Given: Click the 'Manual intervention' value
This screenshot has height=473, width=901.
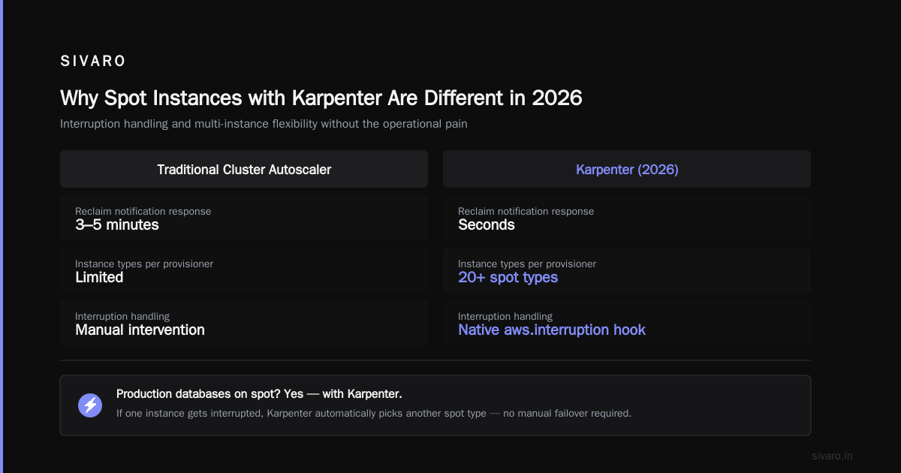Looking at the screenshot, I should pos(140,330).
